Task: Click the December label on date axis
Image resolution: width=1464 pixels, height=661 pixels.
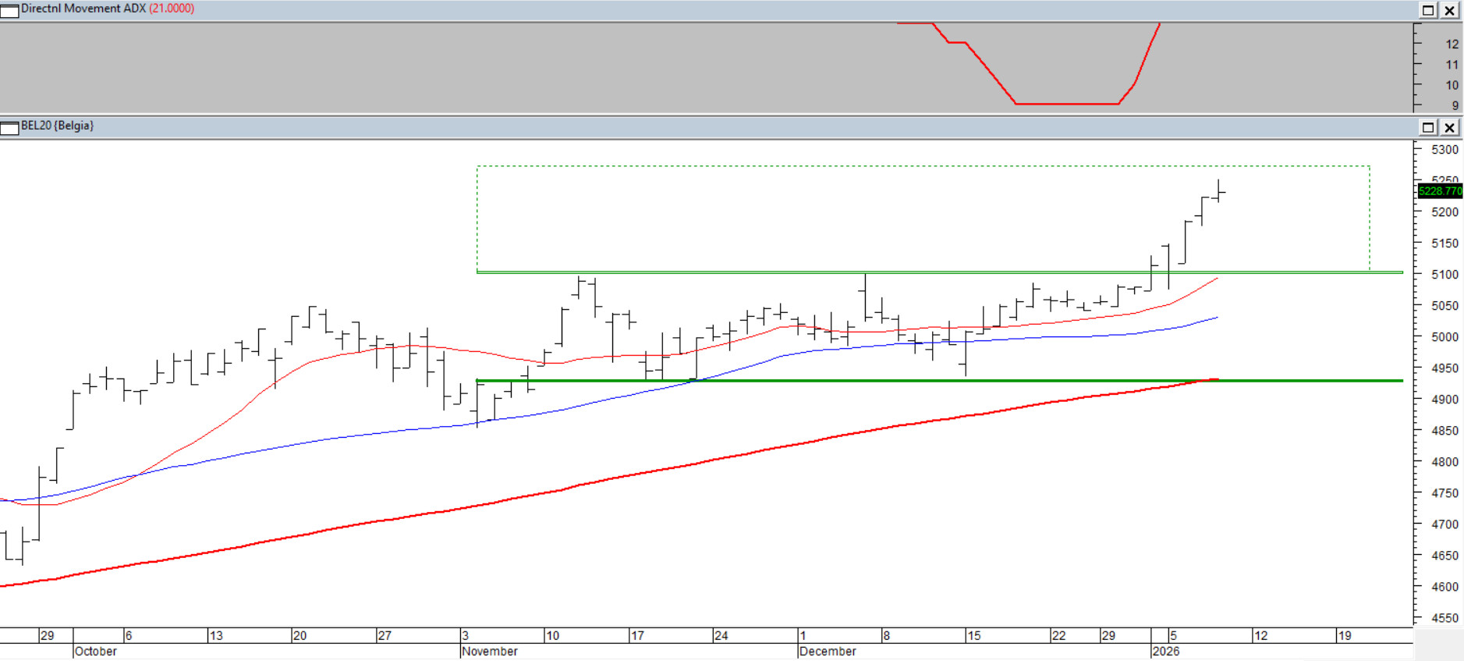Action: 828,652
